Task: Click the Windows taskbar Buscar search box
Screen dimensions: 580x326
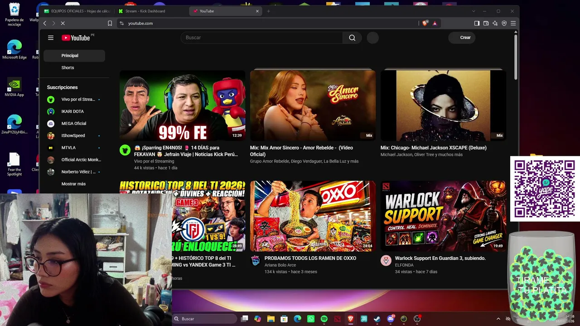Action: click(x=205, y=319)
